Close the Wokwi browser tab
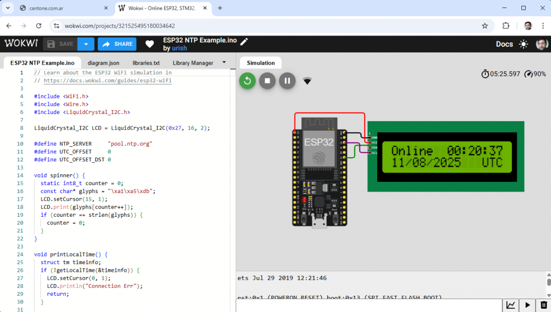The width and height of the screenshot is (551, 312). pos(205,8)
